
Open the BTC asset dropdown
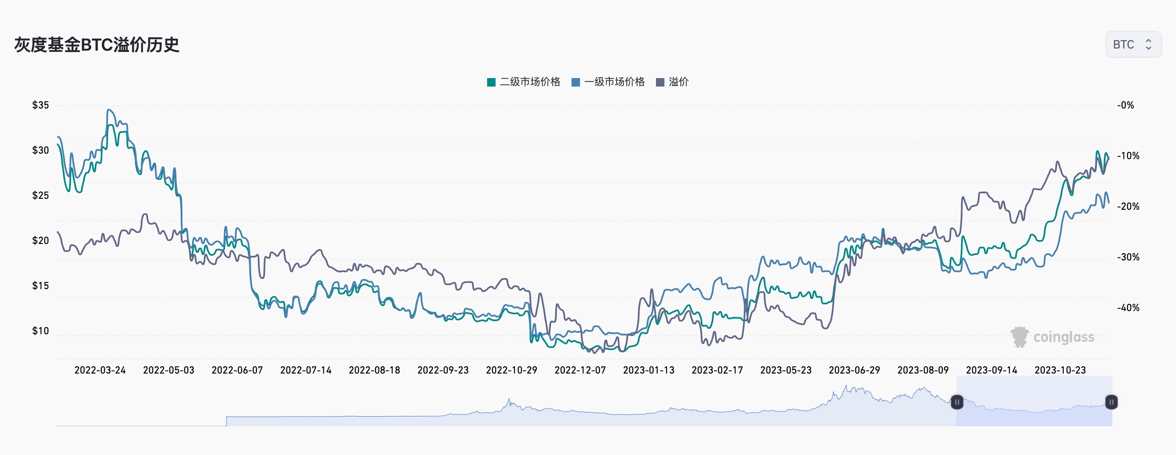(x=1133, y=44)
